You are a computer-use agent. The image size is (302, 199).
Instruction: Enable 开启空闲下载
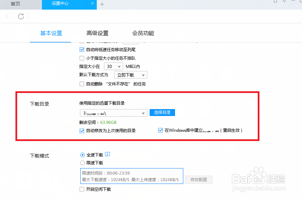point(82,189)
